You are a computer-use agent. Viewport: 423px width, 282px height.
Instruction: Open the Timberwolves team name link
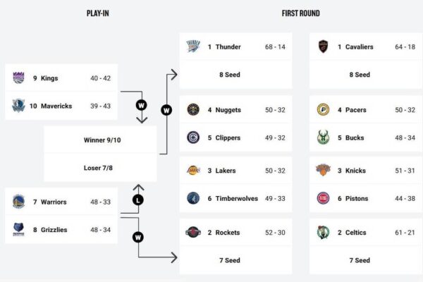click(x=237, y=199)
